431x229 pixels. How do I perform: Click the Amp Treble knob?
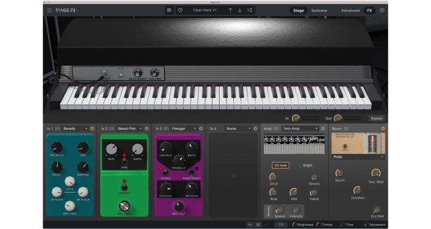click(x=313, y=193)
